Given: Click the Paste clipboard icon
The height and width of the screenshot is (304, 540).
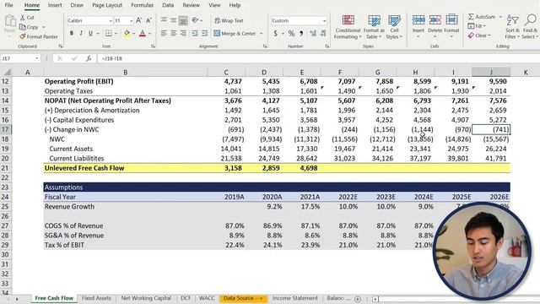Looking at the screenshot, I should coord(10,21).
